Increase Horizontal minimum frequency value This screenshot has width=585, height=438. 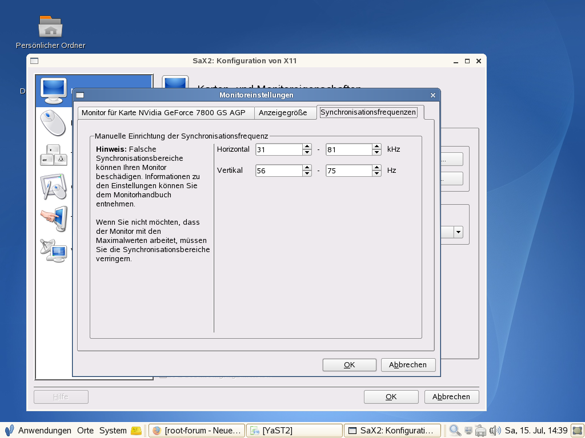click(x=307, y=147)
